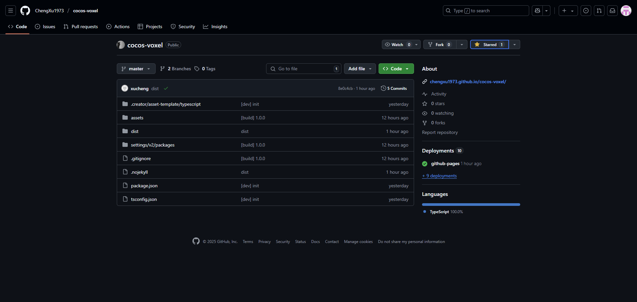Open xucheng author link in commit bar
637x302 pixels.
coord(140,89)
